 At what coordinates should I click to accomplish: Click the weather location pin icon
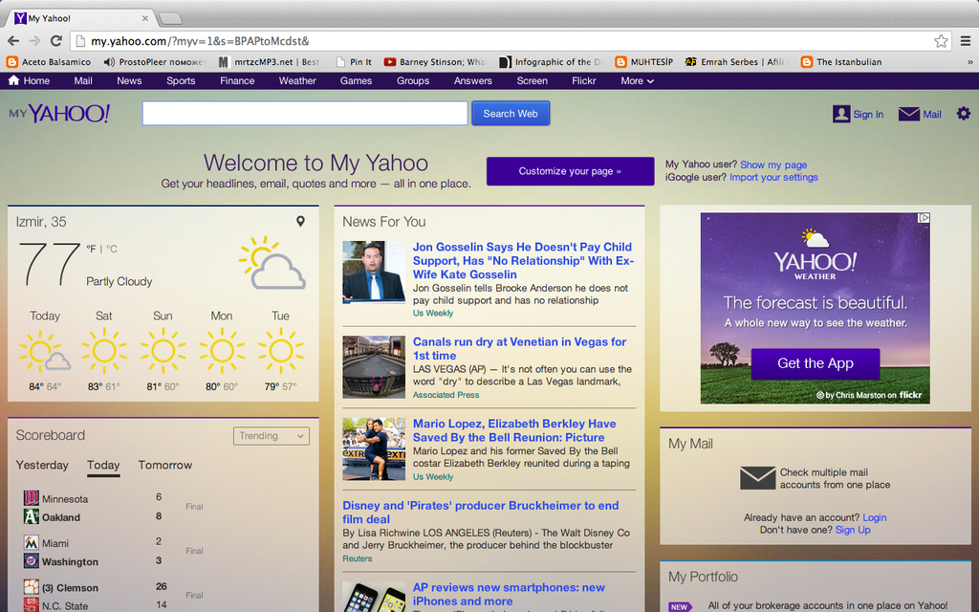(x=300, y=222)
